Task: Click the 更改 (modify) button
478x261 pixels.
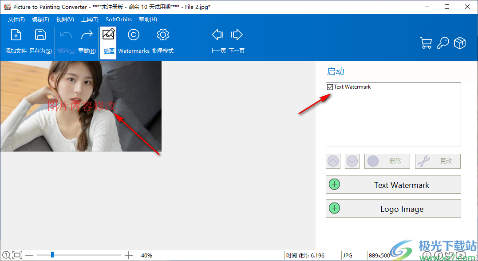Action: pyautogui.click(x=438, y=161)
